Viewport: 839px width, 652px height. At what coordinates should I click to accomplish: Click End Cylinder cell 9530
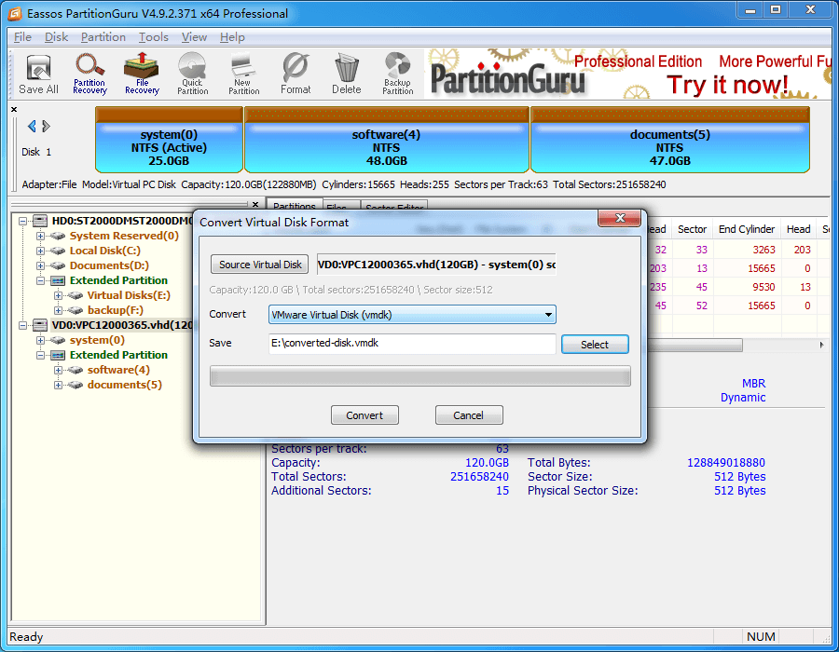(x=763, y=287)
